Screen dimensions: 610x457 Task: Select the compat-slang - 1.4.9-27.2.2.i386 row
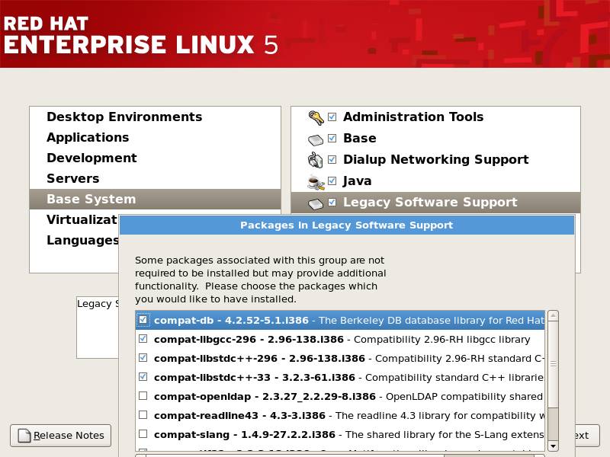340,434
